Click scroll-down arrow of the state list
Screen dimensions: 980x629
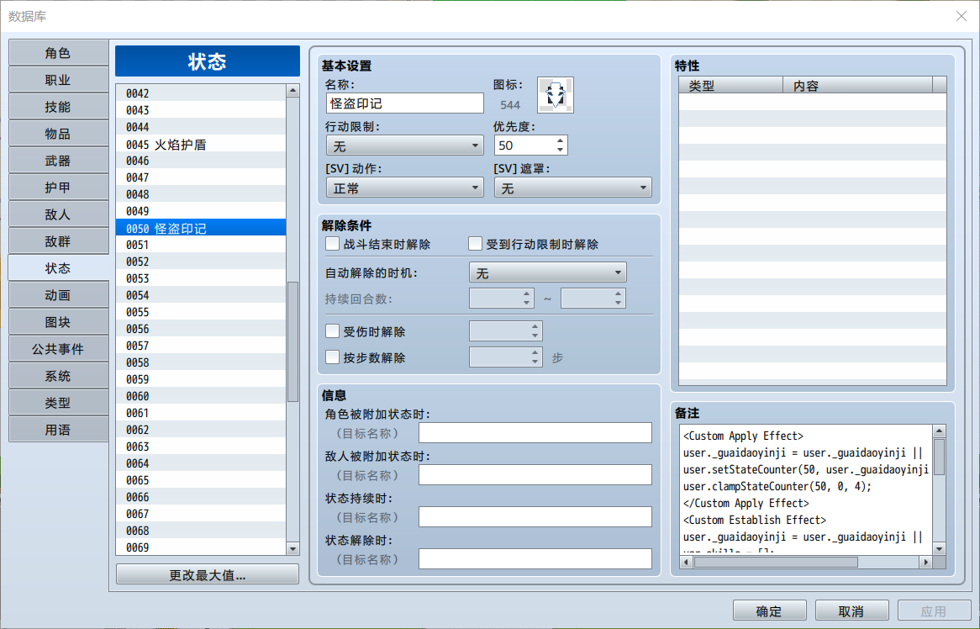(292, 549)
